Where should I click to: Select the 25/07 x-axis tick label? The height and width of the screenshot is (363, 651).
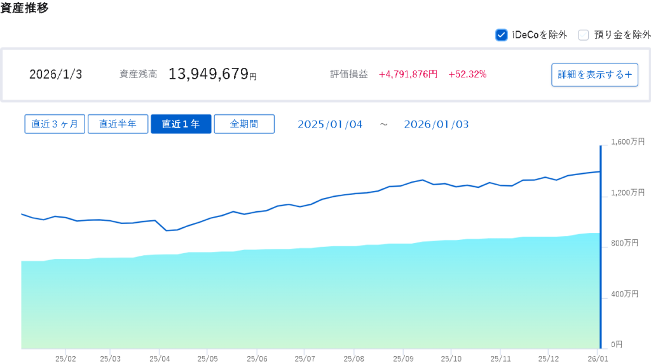click(x=305, y=358)
